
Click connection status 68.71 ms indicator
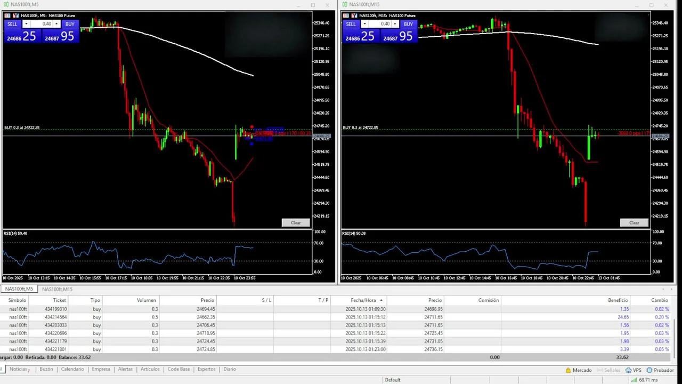click(644, 380)
